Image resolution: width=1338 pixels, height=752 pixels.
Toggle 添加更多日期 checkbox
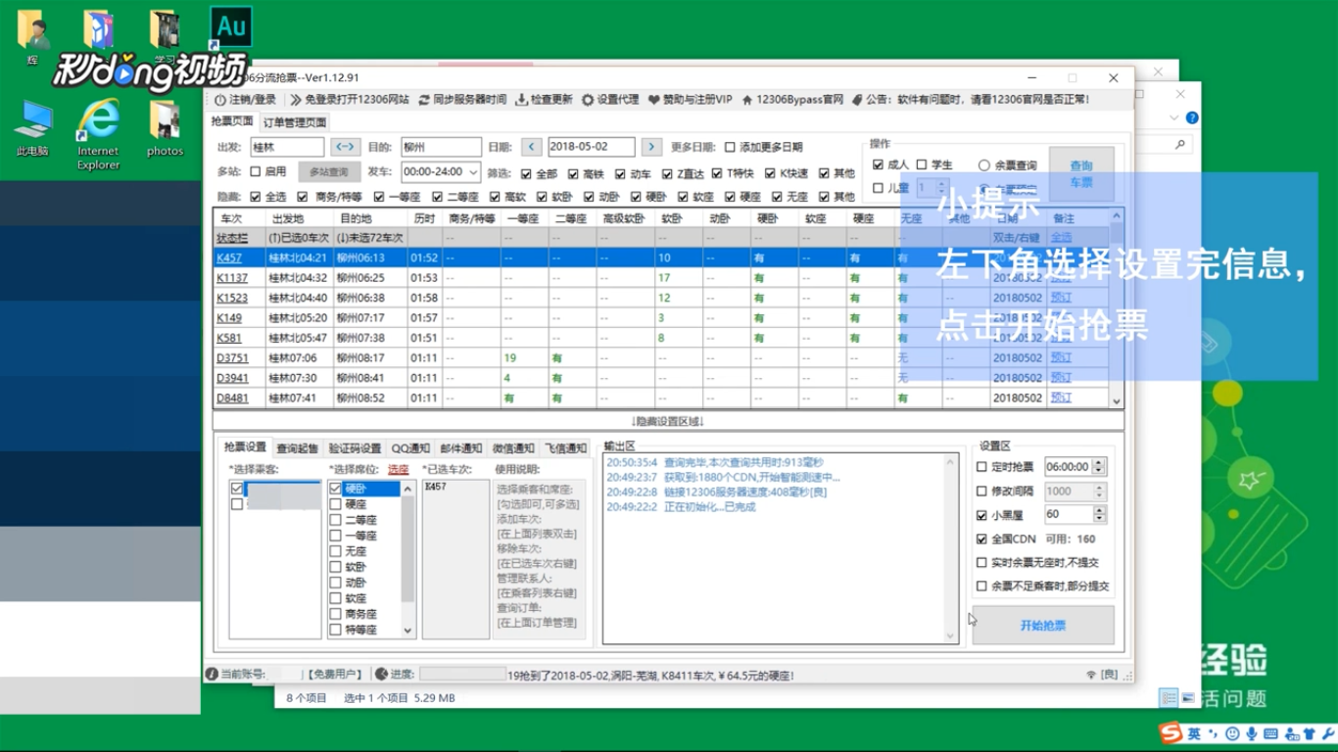(730, 147)
